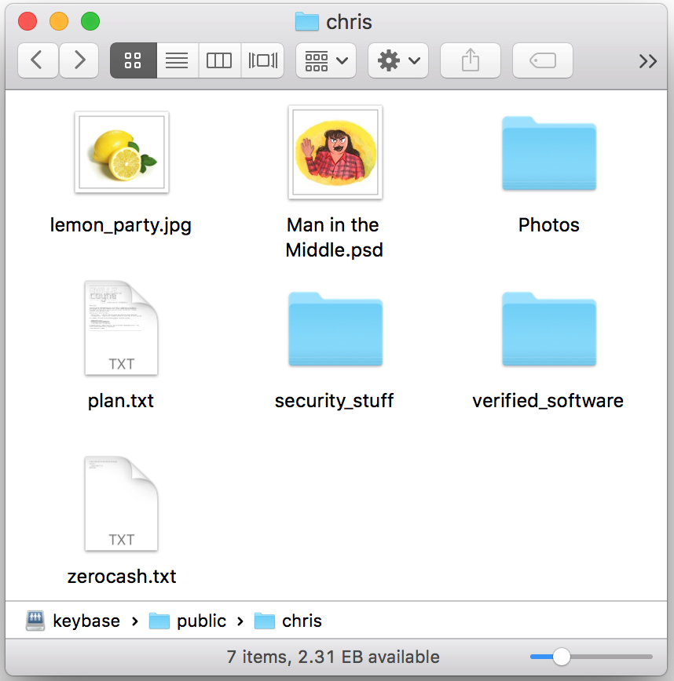
Task: Go back with the left arrow button
Action: coord(38,60)
